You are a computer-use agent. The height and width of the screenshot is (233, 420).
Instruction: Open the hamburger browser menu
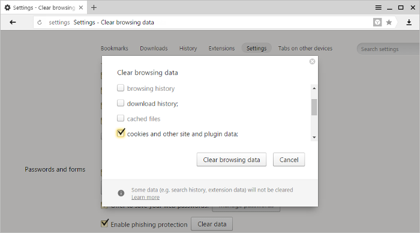click(378, 8)
